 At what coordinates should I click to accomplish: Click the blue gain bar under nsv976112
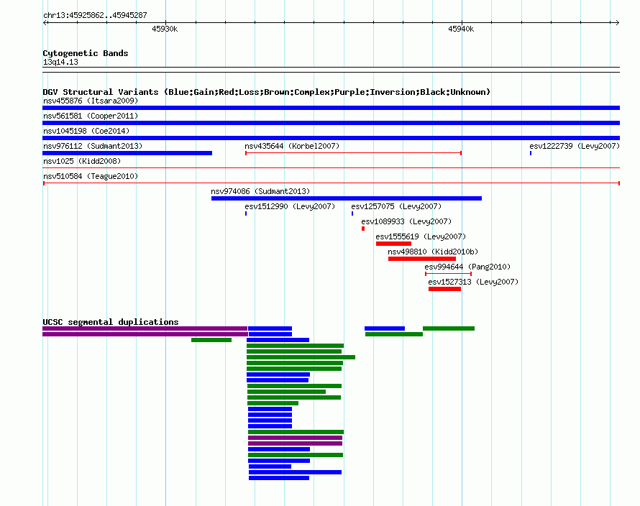pyautogui.click(x=127, y=153)
